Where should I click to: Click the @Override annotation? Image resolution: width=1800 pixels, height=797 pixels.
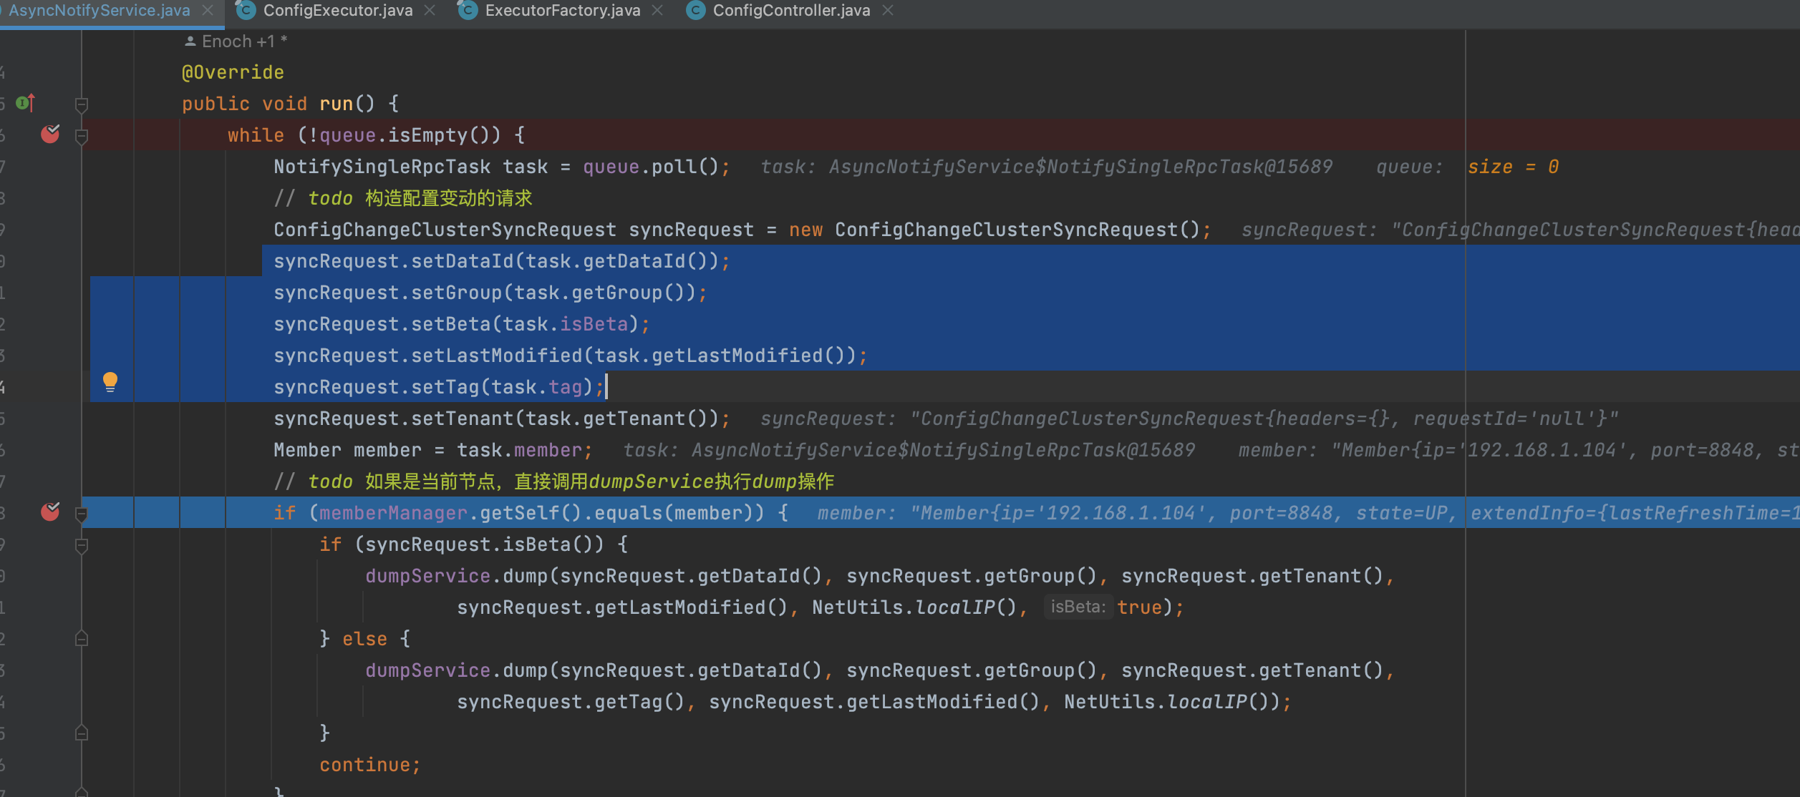233,72
